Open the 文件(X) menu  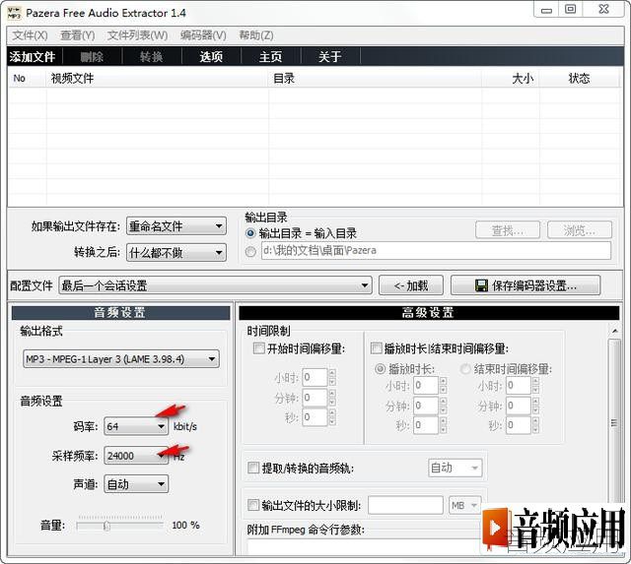click(x=30, y=35)
